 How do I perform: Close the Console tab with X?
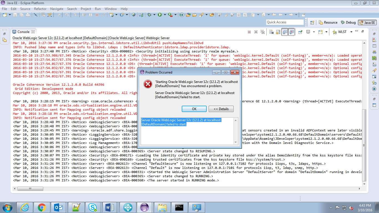click(33, 32)
